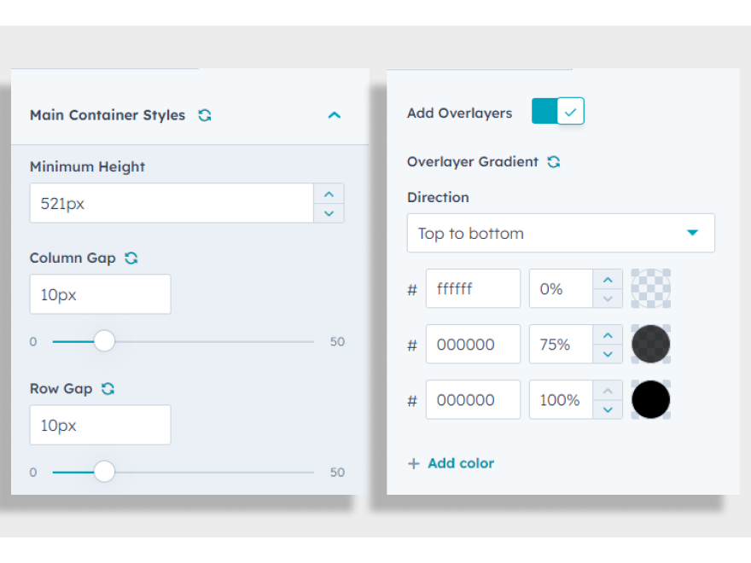The width and height of the screenshot is (751, 563).
Task: Click the ffffff hex color field
Action: (x=473, y=288)
